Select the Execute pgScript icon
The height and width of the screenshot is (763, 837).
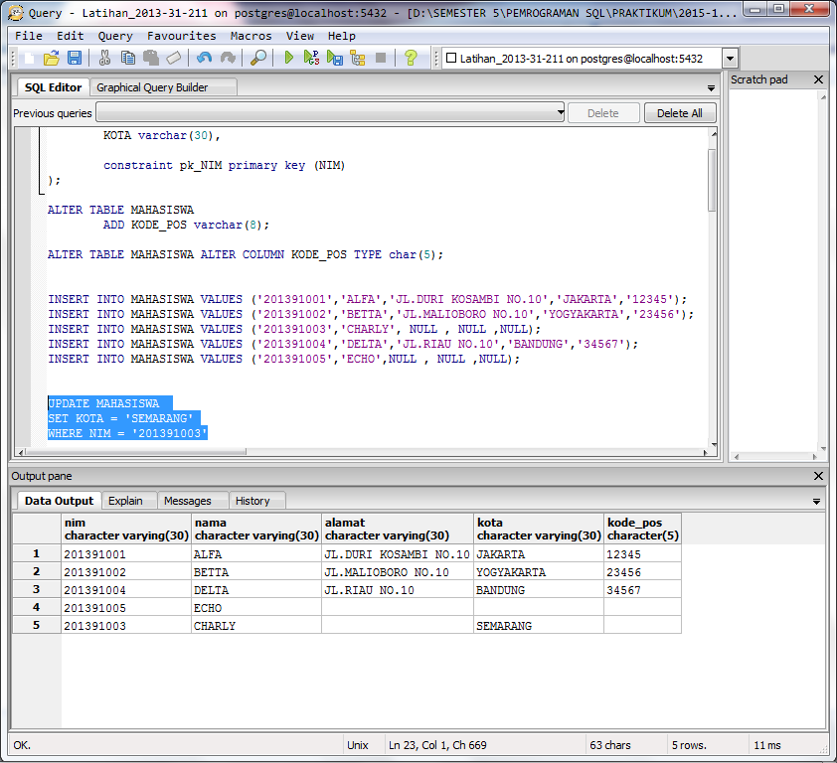point(308,57)
